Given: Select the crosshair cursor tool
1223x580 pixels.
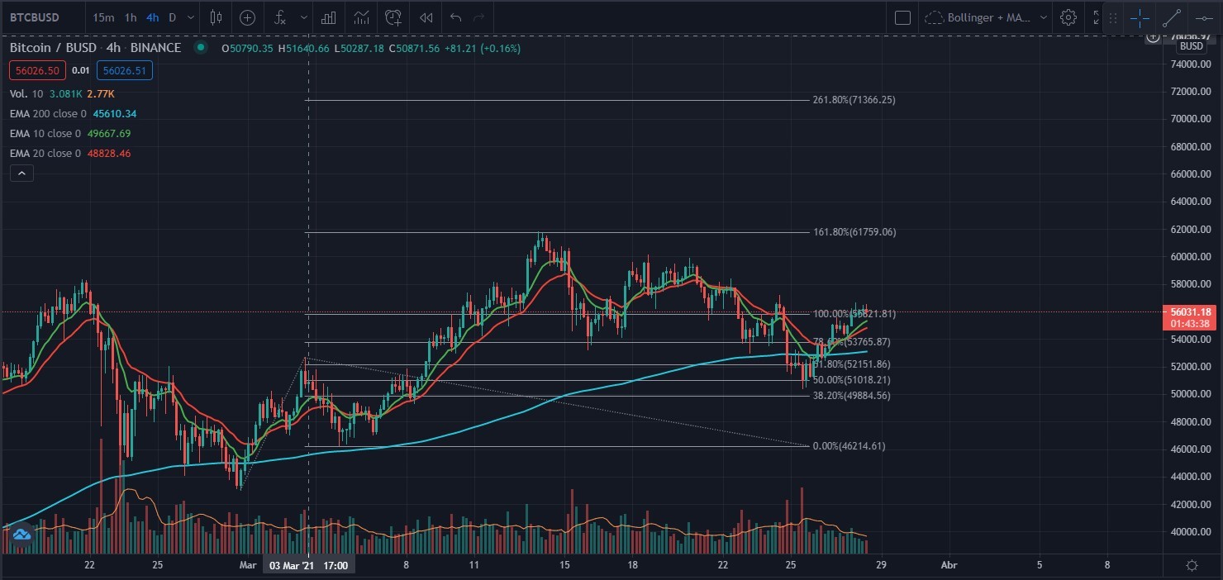Looking at the screenshot, I should pyautogui.click(x=1140, y=17).
